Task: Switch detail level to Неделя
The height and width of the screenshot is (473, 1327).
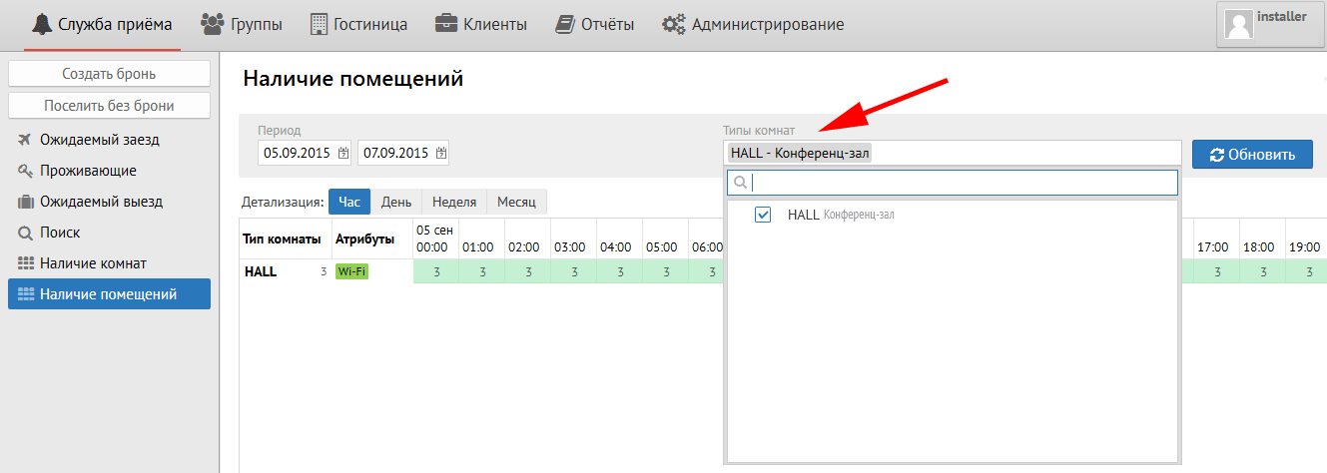Action: pyautogui.click(x=454, y=202)
